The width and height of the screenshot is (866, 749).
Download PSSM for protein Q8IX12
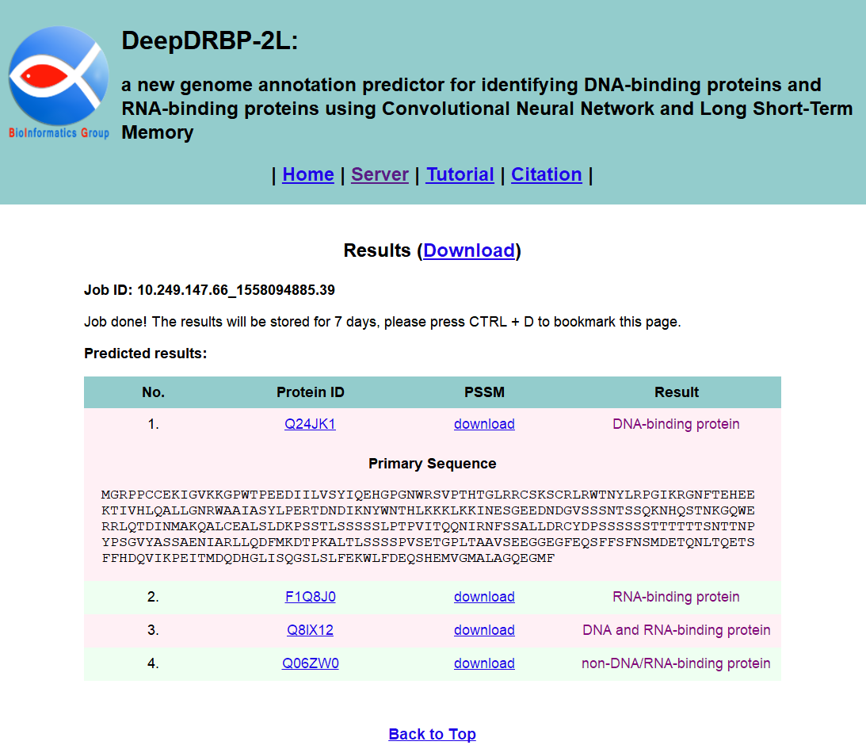pos(484,630)
